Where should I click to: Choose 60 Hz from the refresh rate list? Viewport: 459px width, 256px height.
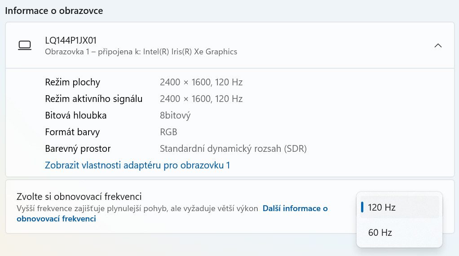coord(399,232)
